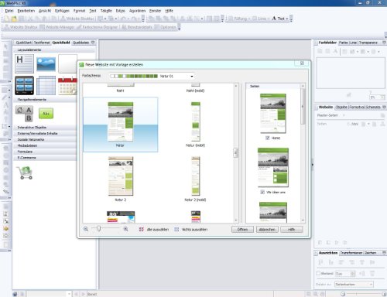
Task: Toggle the Wir über uns page checkbox
Action: pyautogui.click(x=262, y=192)
